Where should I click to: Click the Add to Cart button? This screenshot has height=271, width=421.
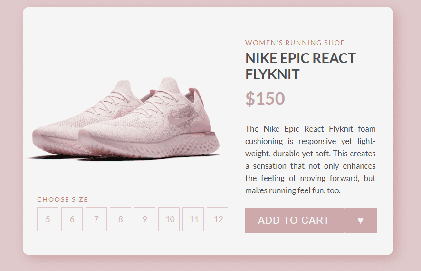[x=294, y=220]
